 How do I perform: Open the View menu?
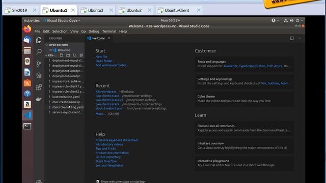pyautogui.click(x=74, y=32)
